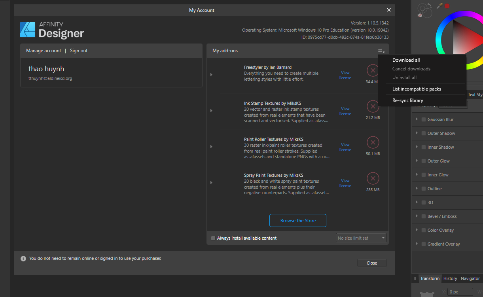Expand the Freestyler add-on details
Screen dimensions: 483x297
click(x=211, y=74)
